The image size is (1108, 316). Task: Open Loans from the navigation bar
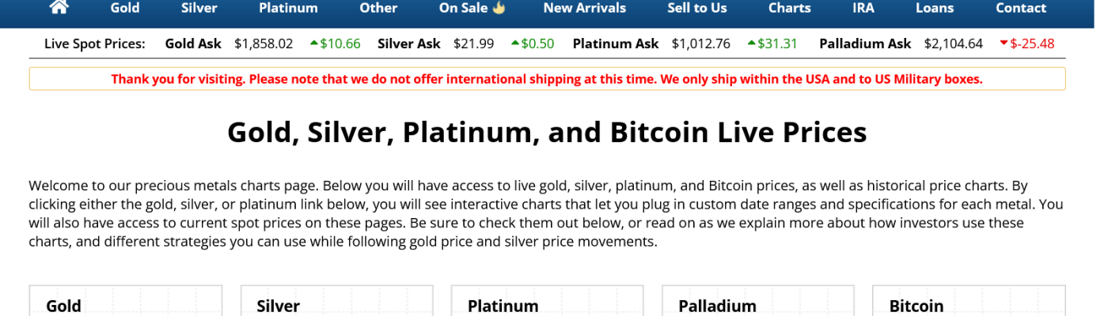pos(935,8)
